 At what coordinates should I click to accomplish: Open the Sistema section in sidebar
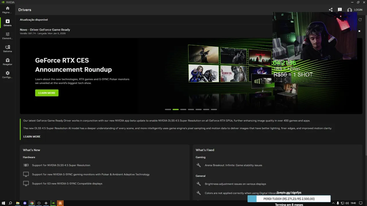[x=7, y=49]
